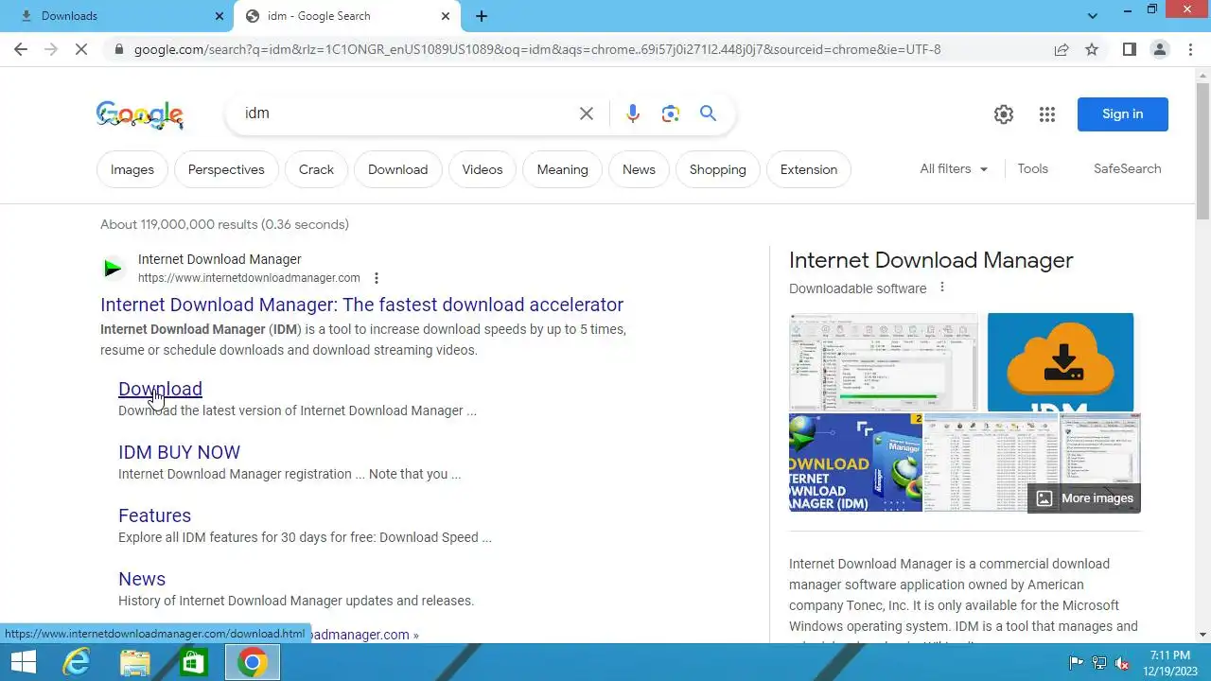Image resolution: width=1211 pixels, height=681 pixels.
Task: Select the Videos filter chip
Action: [483, 169]
